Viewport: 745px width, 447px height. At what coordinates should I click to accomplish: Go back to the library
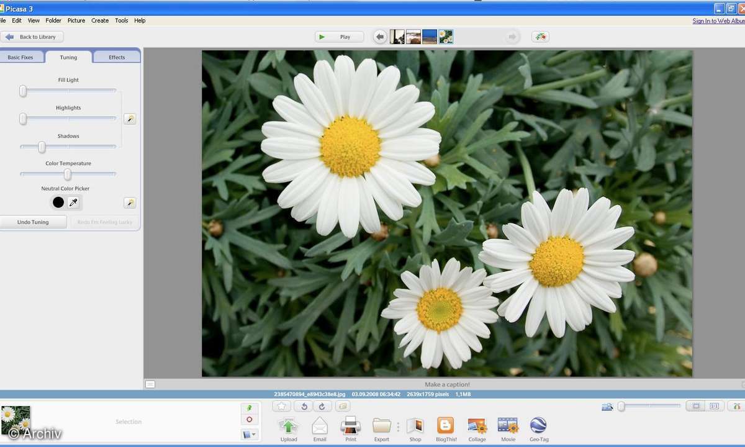coord(32,37)
